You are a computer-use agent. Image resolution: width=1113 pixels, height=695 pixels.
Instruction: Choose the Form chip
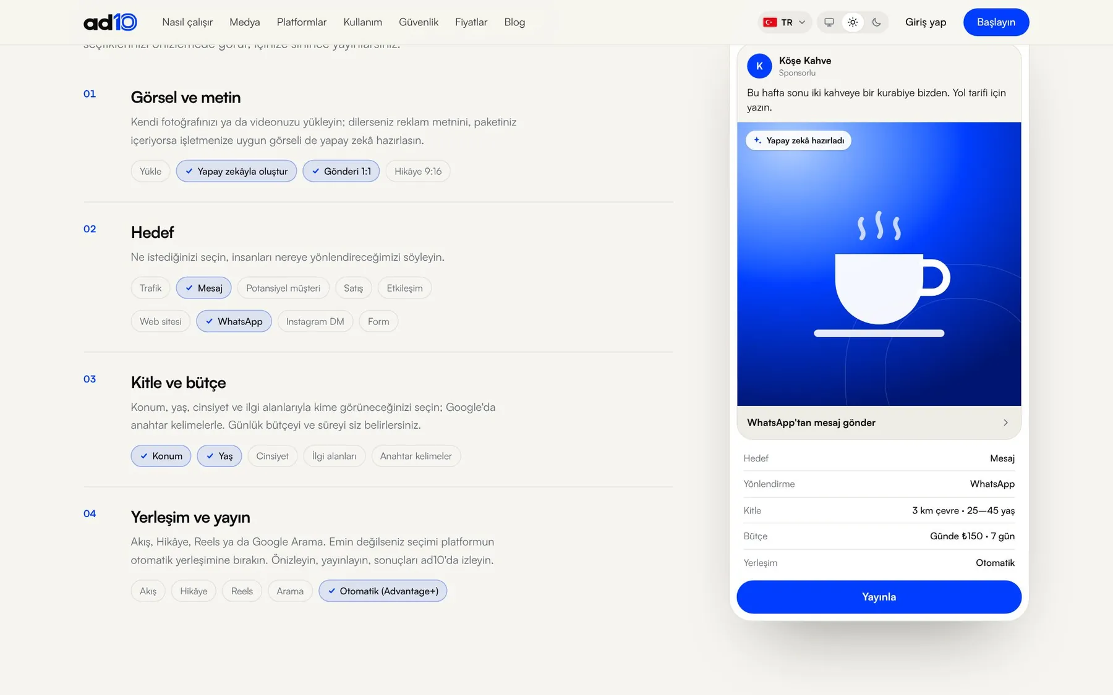(x=378, y=321)
